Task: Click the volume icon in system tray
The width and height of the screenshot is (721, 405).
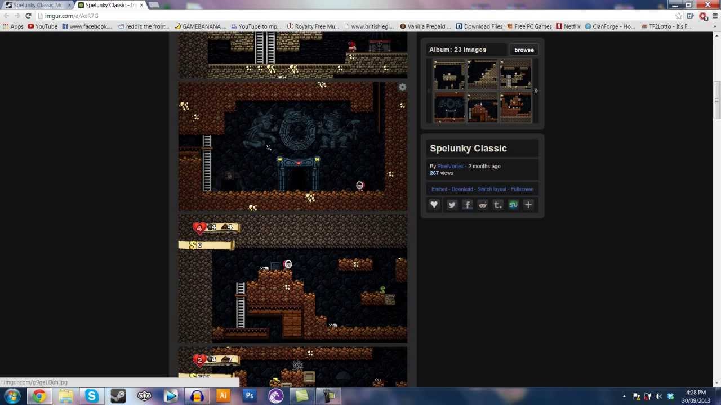Action: click(659, 397)
